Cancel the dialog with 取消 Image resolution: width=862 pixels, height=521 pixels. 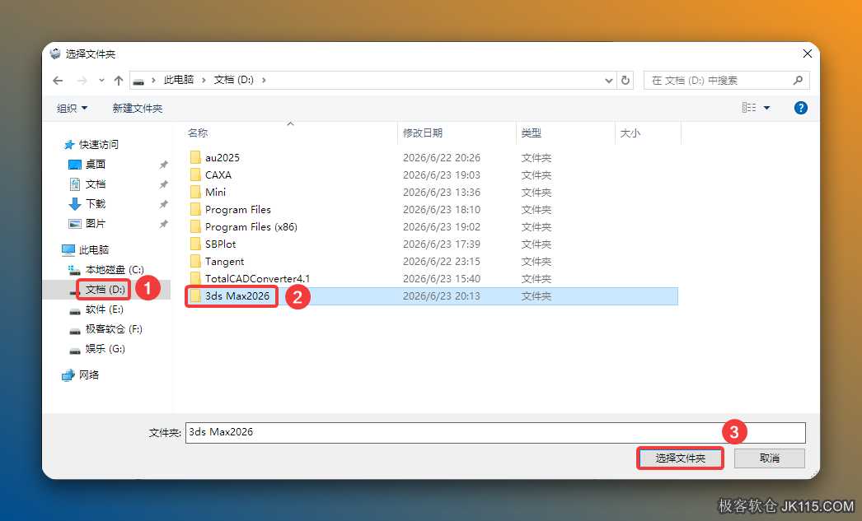[x=769, y=458]
